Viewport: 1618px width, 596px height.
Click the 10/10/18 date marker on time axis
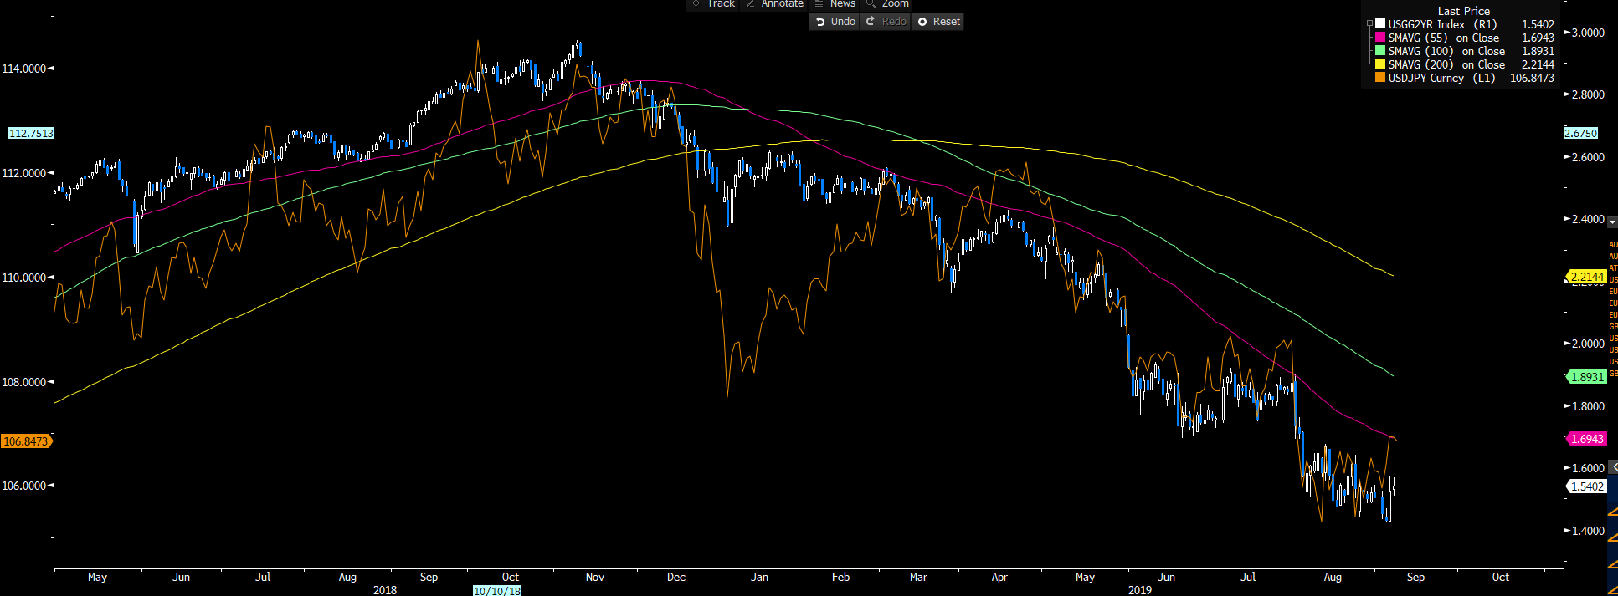tap(497, 591)
